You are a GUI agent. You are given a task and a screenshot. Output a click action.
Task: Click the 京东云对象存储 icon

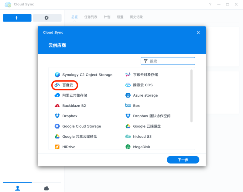[128, 74]
